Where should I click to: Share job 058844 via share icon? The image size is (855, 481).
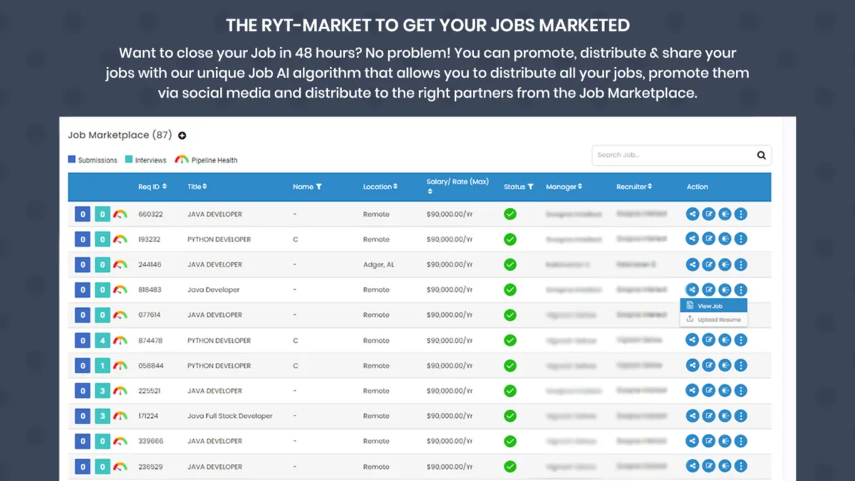[693, 366]
